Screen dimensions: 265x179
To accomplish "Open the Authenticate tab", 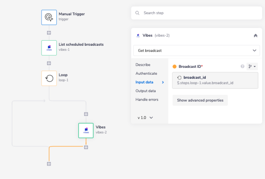I will [x=146, y=73].
